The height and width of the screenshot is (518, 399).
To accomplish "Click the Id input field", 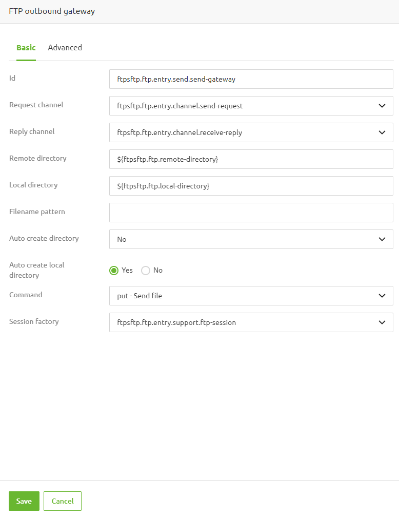I will pyautogui.click(x=251, y=79).
